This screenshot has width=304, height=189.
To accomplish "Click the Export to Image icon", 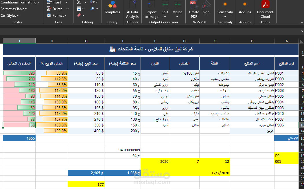I will pos(151,5).
